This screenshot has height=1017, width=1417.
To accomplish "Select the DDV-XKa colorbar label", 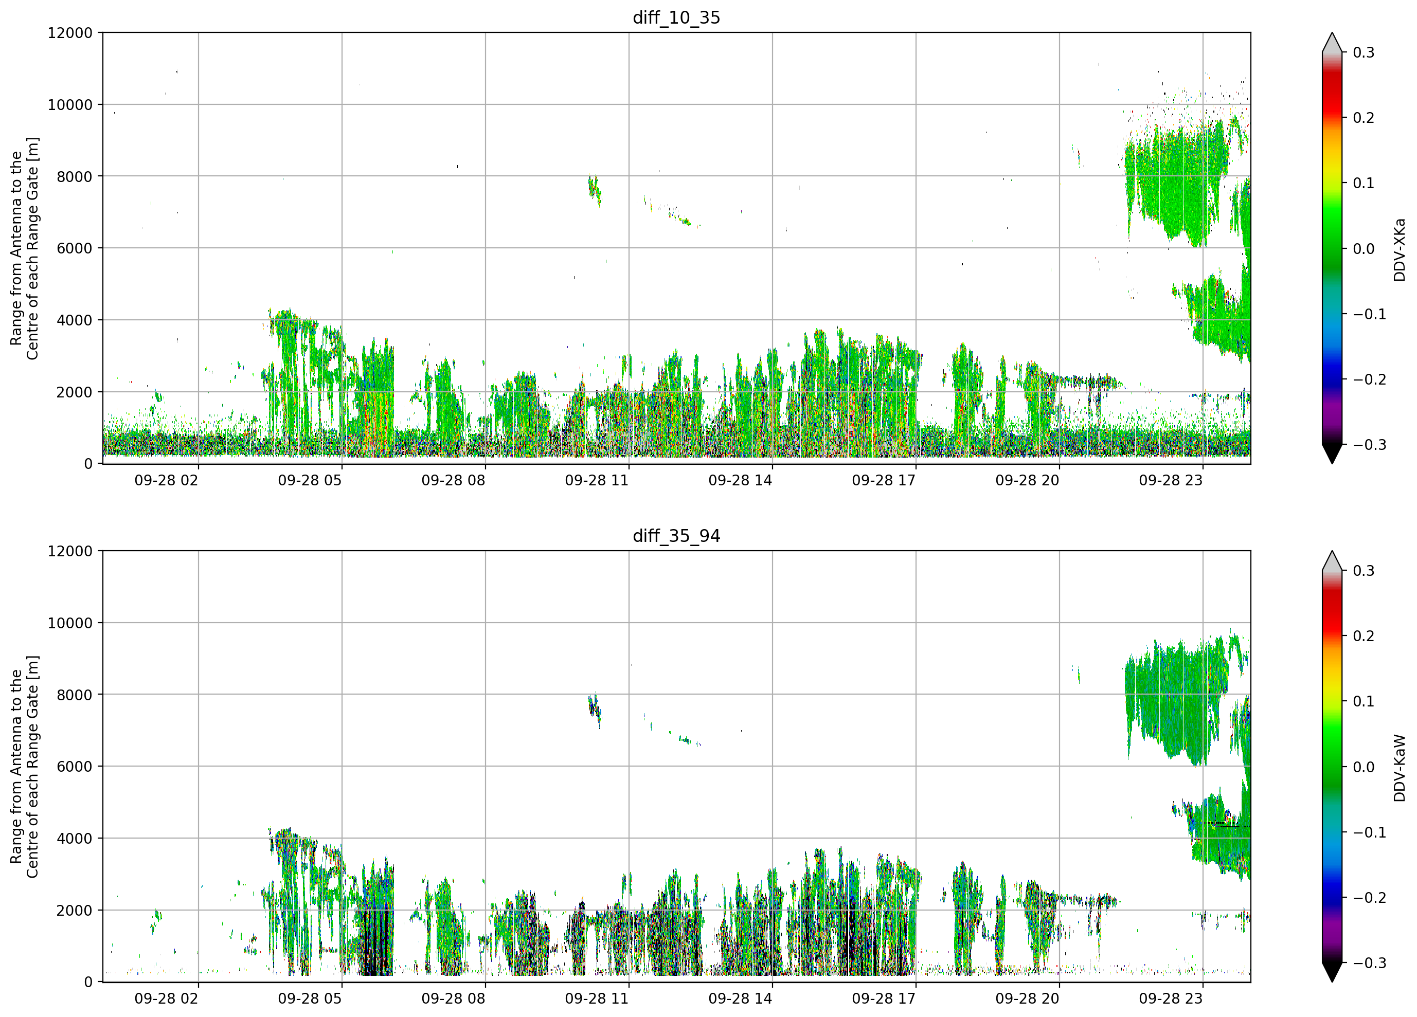I will 1400,250.
